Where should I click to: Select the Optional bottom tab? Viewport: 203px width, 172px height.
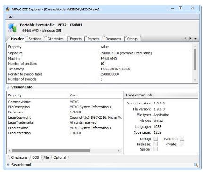coord(59,157)
